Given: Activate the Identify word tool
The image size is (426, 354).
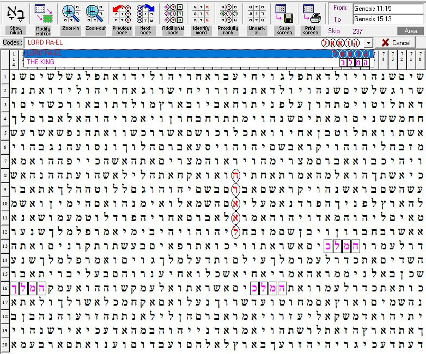Looking at the screenshot, I should (x=201, y=14).
